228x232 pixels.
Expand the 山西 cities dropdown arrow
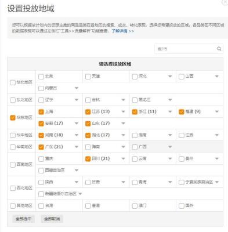(217, 77)
